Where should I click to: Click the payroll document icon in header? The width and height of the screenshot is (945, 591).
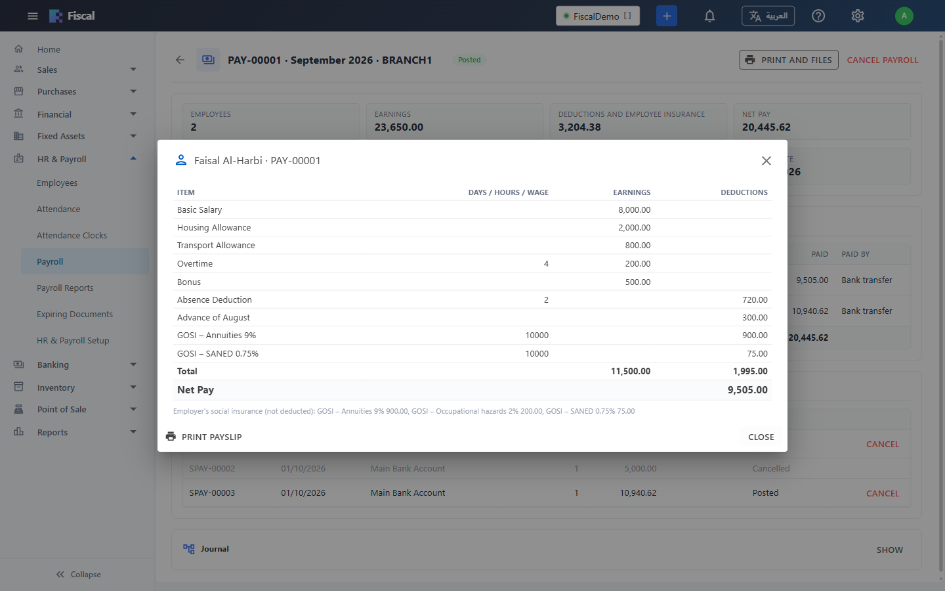click(208, 60)
